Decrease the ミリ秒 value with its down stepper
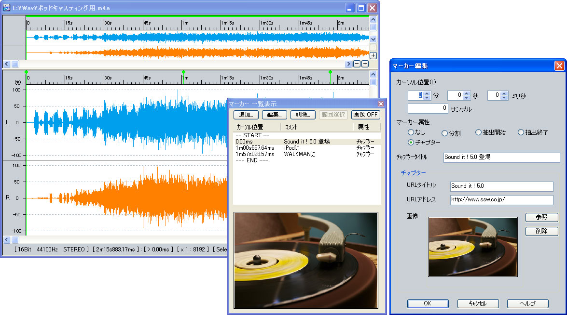The width and height of the screenshot is (567, 315). click(504, 98)
